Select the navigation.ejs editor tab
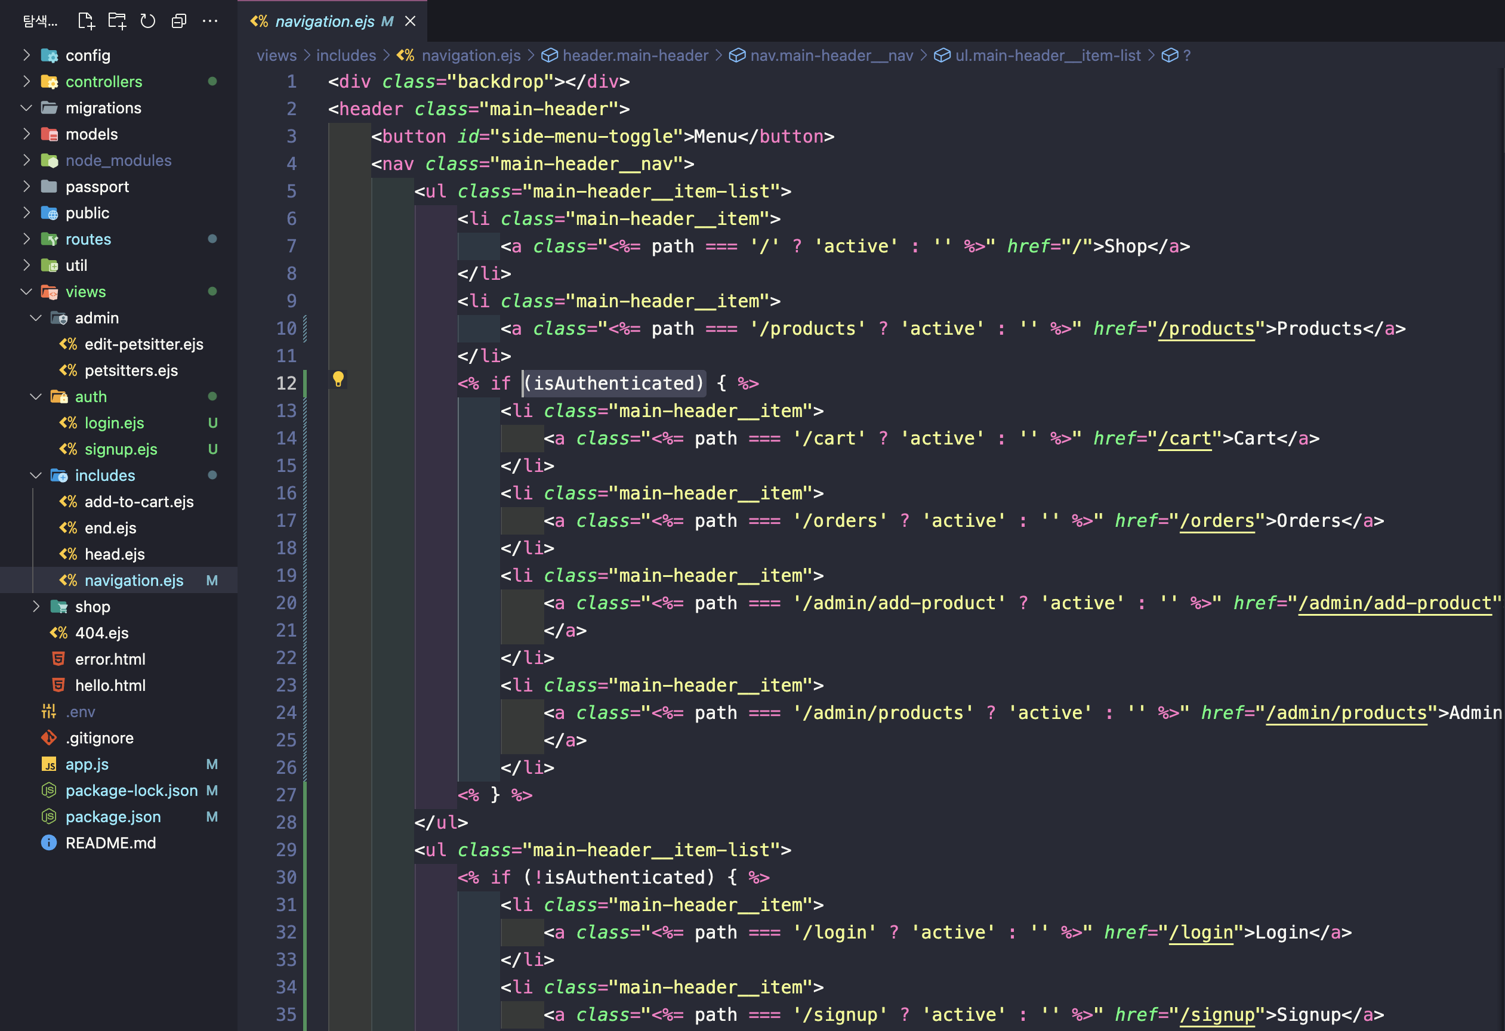 click(x=325, y=21)
